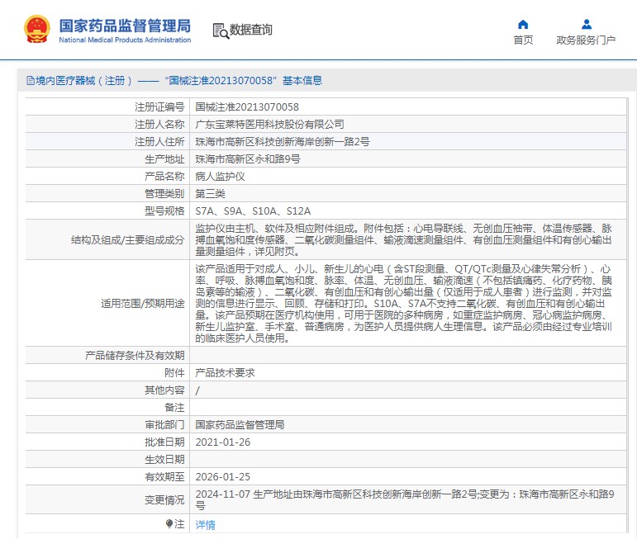
Task: Click the 国家药品监督管理局 site title
Action: (x=124, y=25)
